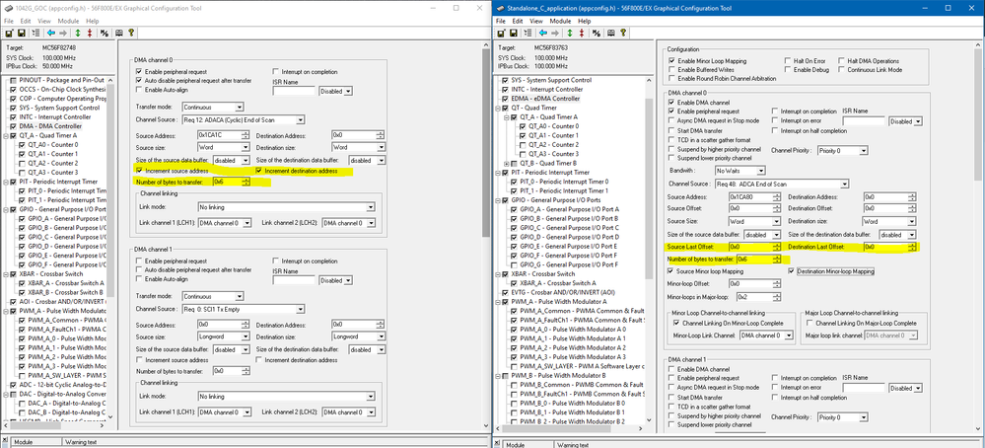
Task: Click the app icon in the 1042G_GOC title bar
Action: click(x=8, y=9)
